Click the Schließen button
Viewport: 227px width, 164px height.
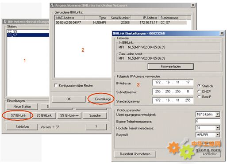(x=22, y=127)
